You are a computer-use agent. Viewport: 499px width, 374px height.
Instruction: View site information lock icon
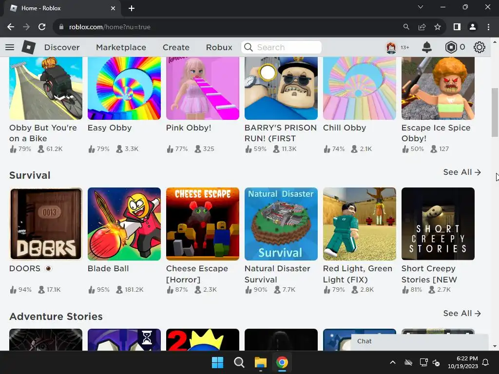[x=61, y=27]
